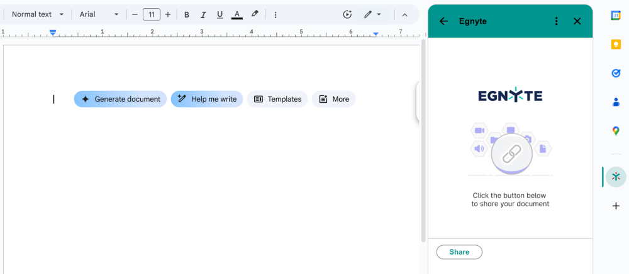This screenshot has height=274, width=629.
Task: Click the font size input field
Action: coord(151,14)
